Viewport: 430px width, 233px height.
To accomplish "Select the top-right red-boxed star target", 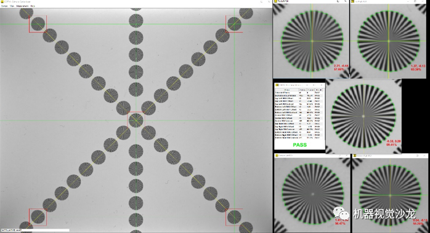I will click(234, 24).
